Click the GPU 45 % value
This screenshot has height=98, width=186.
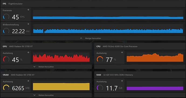(x=17, y=60)
